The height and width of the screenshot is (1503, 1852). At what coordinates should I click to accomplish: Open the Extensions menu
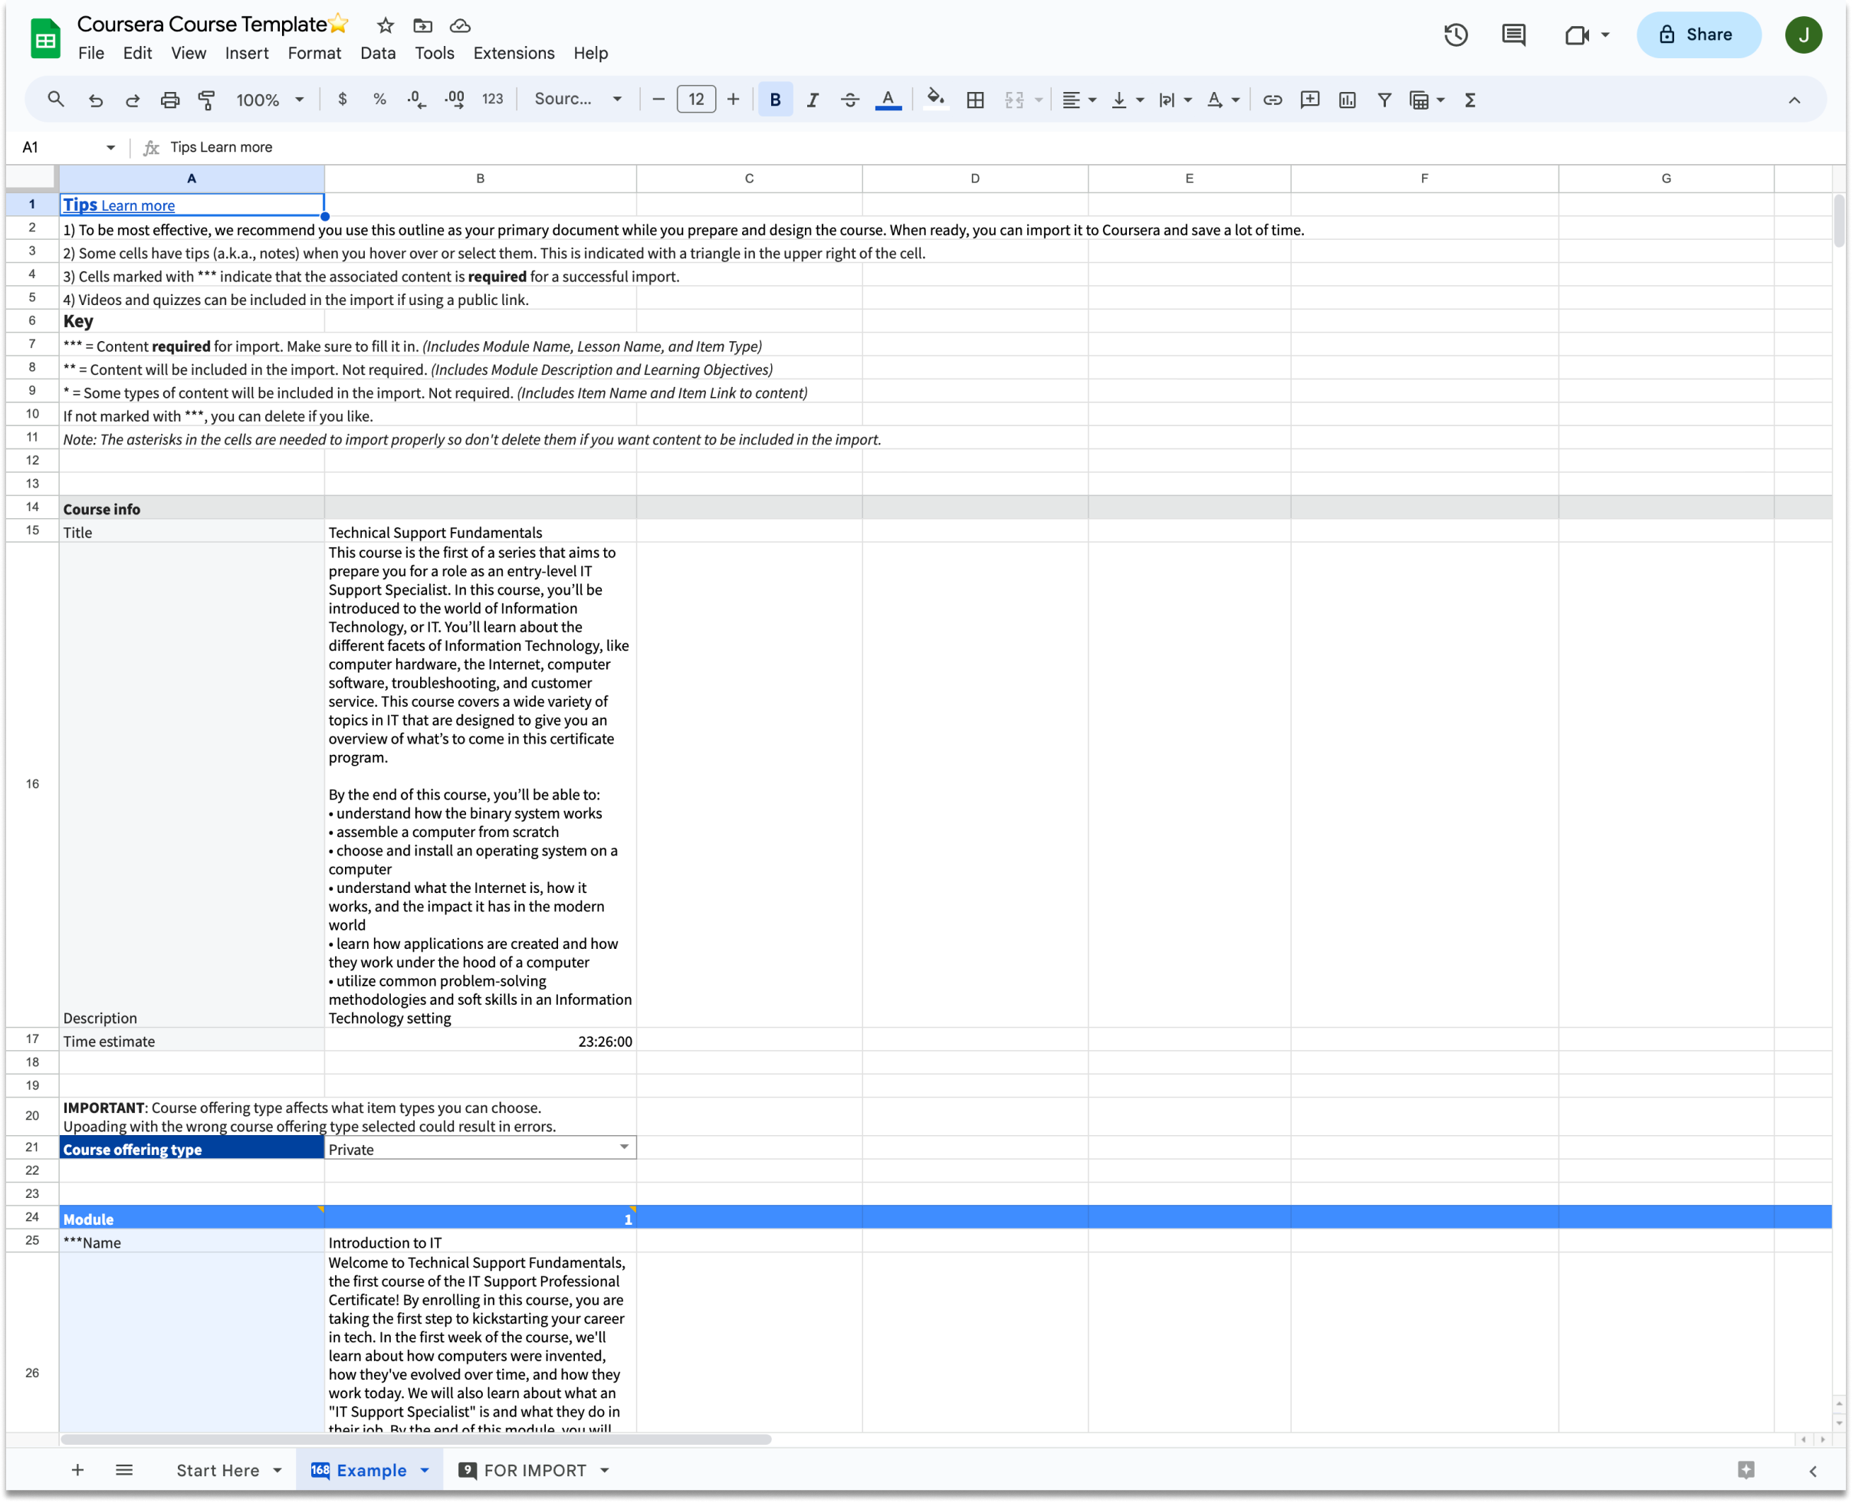tap(514, 53)
